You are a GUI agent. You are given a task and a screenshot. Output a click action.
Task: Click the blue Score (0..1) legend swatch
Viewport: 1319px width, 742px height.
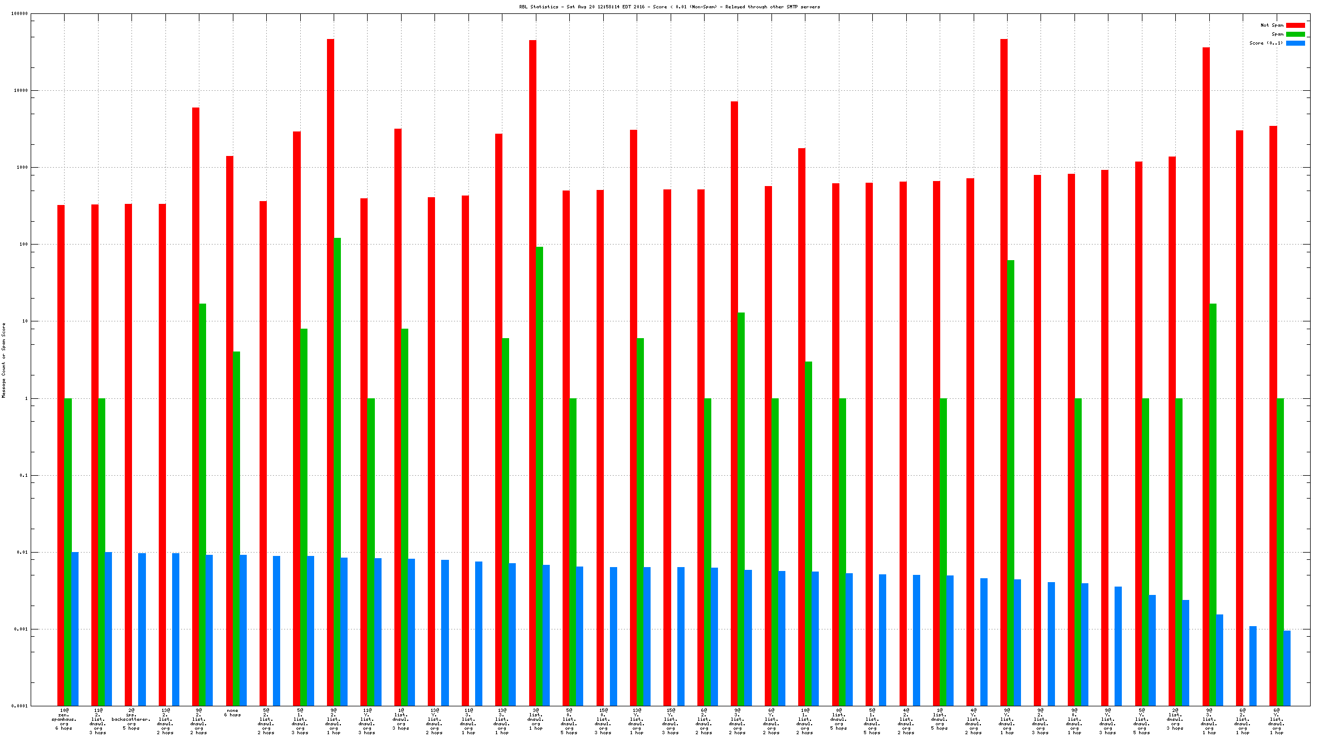1295,43
